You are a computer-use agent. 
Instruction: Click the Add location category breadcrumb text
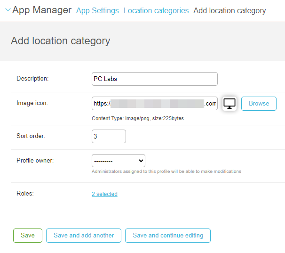coord(230,10)
